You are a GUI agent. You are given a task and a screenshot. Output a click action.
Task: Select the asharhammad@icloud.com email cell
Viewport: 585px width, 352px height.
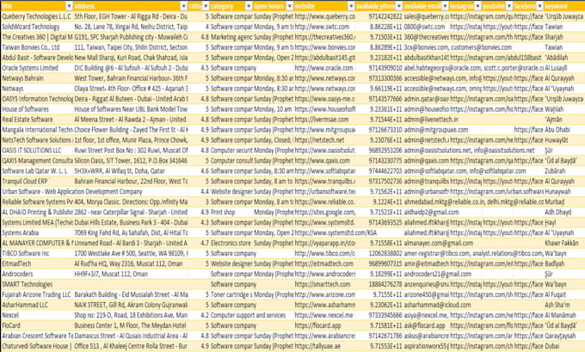coord(437,305)
